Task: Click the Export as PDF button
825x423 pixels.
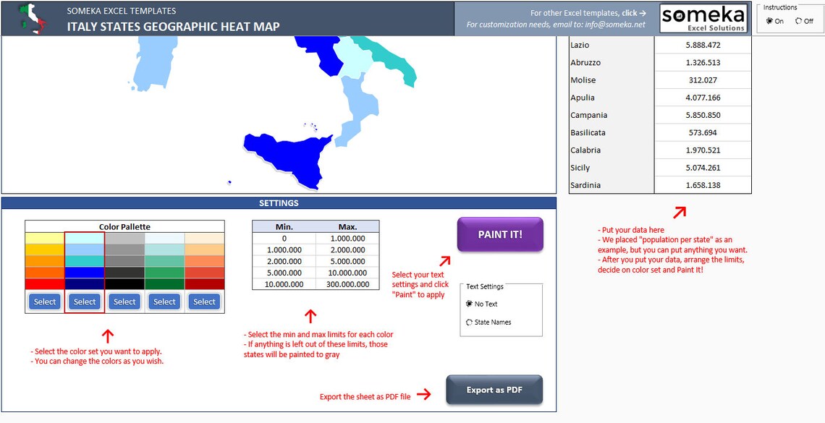Action: coord(494,390)
